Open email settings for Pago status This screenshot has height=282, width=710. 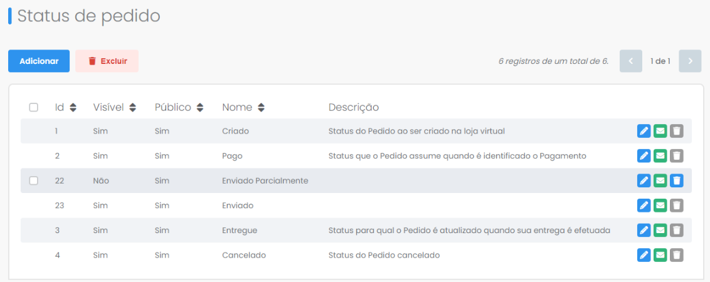pyautogui.click(x=660, y=156)
